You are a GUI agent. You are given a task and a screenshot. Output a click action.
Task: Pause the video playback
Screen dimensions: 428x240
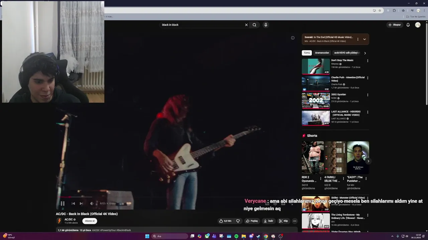click(x=63, y=203)
